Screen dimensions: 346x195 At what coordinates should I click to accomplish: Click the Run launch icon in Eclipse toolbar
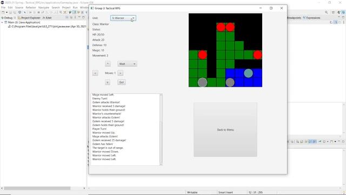tap(75, 12)
